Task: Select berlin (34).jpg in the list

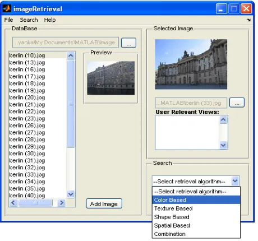Action: (38, 182)
